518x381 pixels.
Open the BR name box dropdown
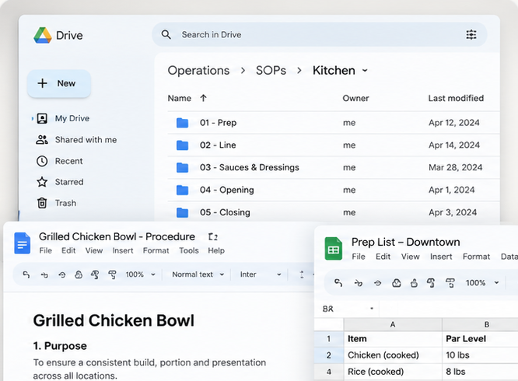pos(372,309)
